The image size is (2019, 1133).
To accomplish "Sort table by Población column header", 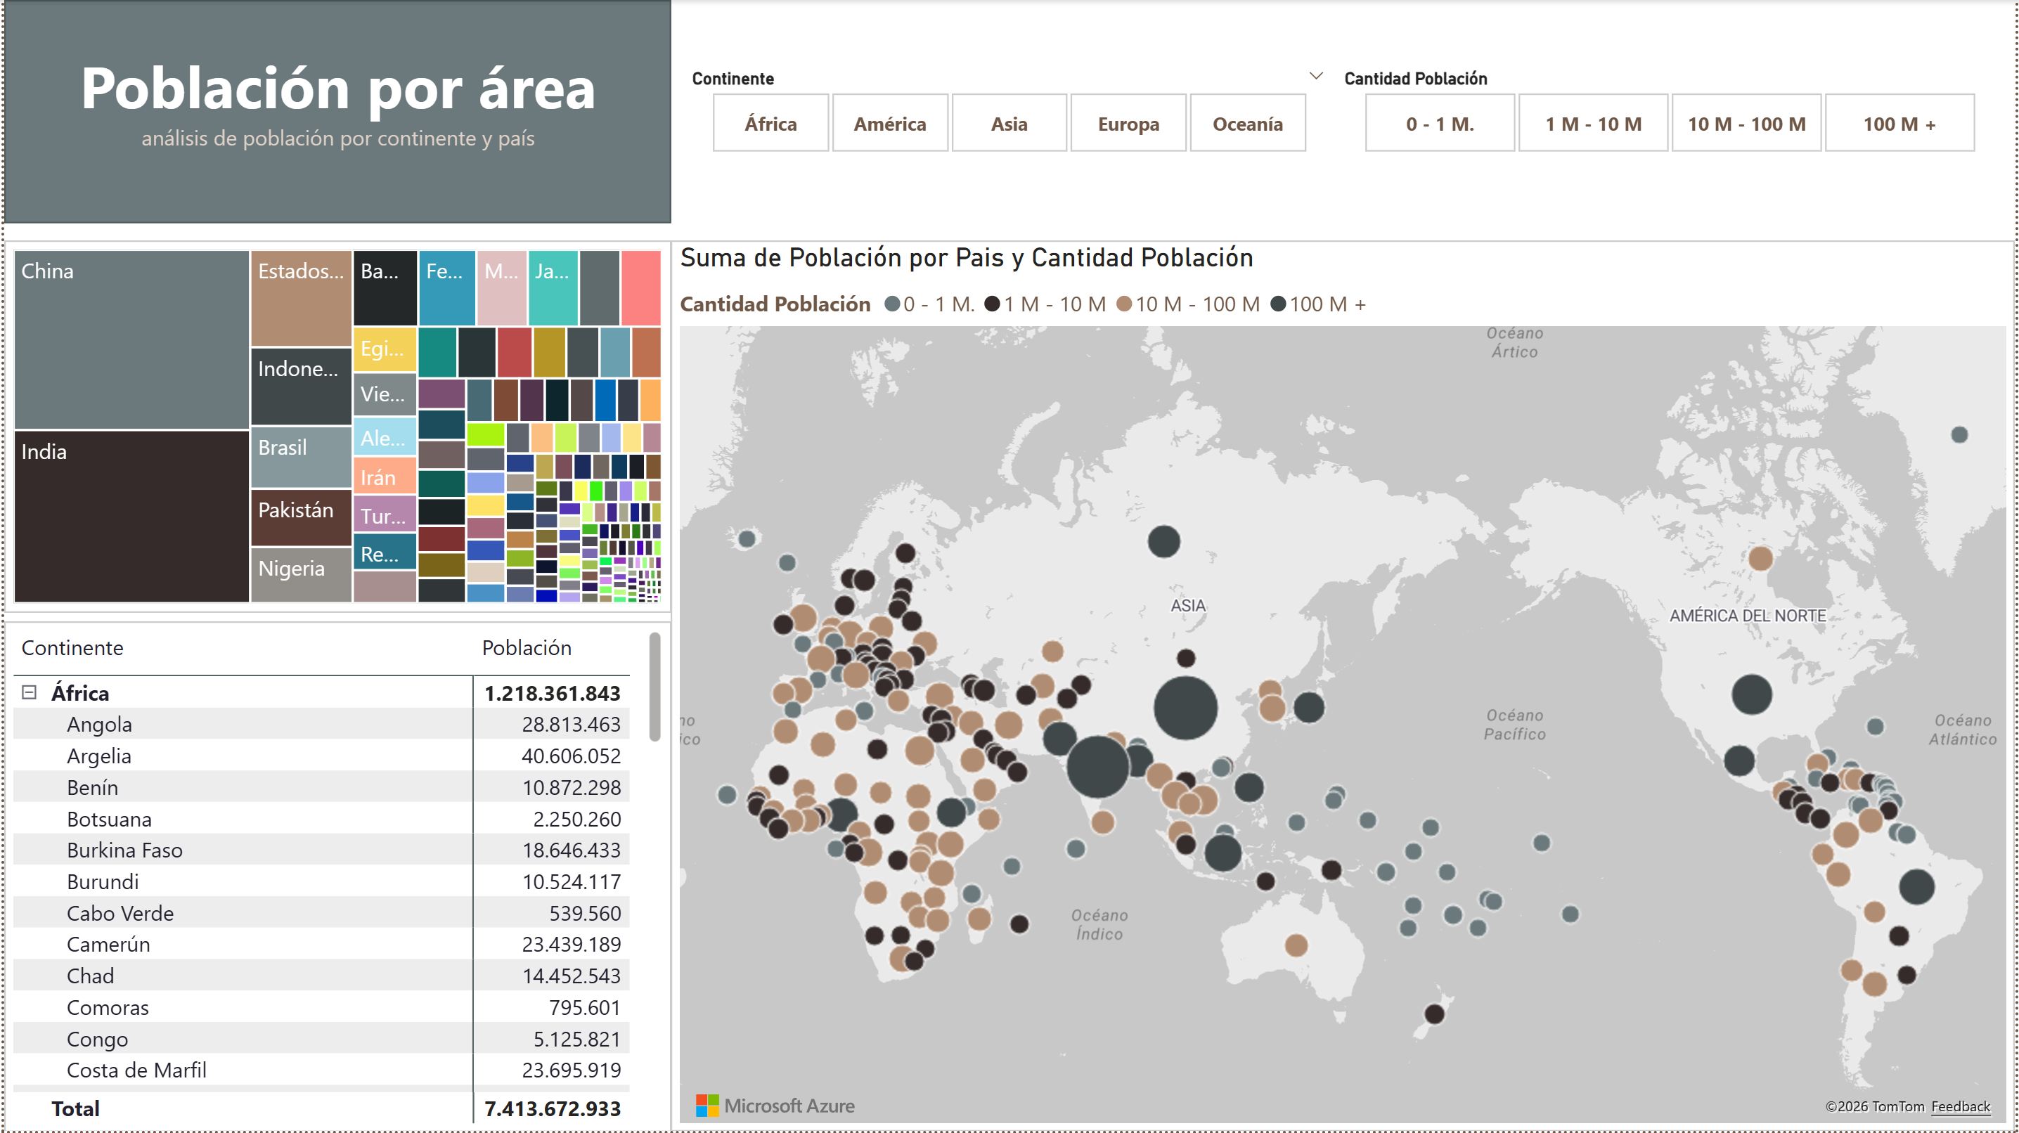I will 526,648.
